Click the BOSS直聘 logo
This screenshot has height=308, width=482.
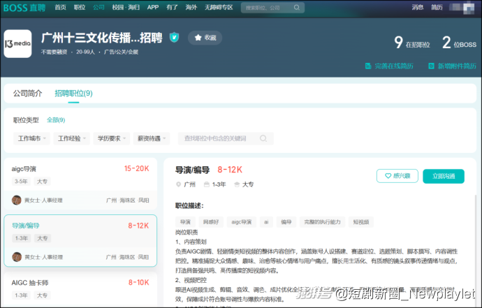coord(24,8)
